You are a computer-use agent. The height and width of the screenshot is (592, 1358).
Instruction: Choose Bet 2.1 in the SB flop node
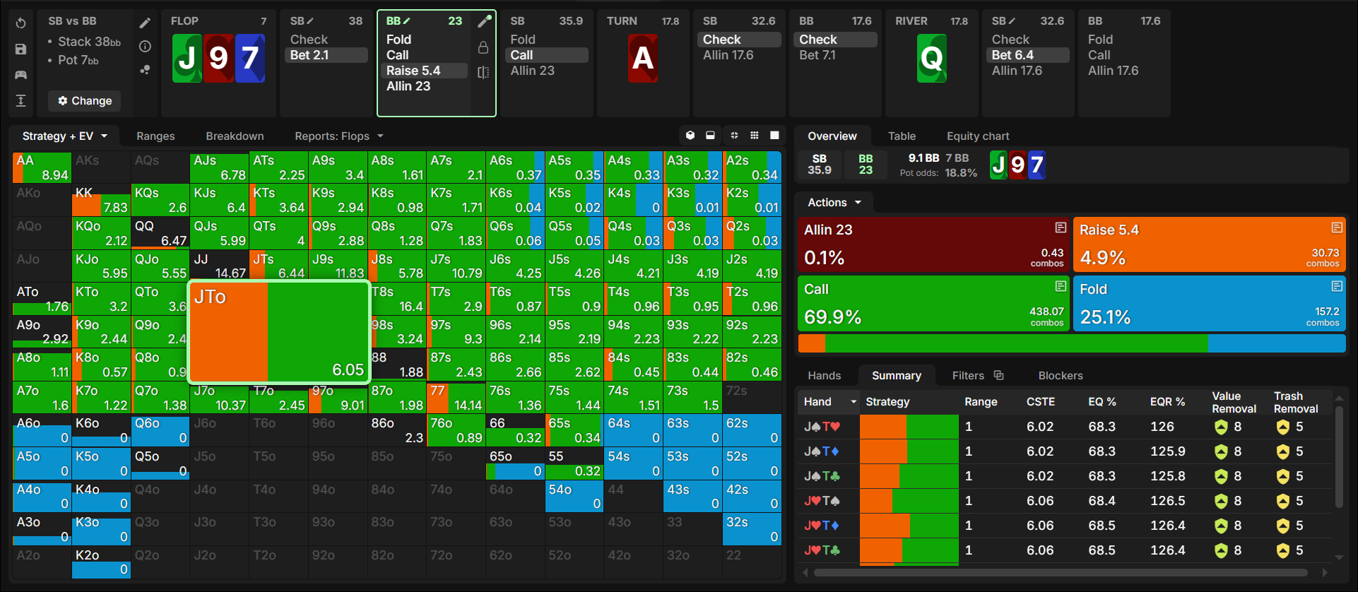(326, 55)
